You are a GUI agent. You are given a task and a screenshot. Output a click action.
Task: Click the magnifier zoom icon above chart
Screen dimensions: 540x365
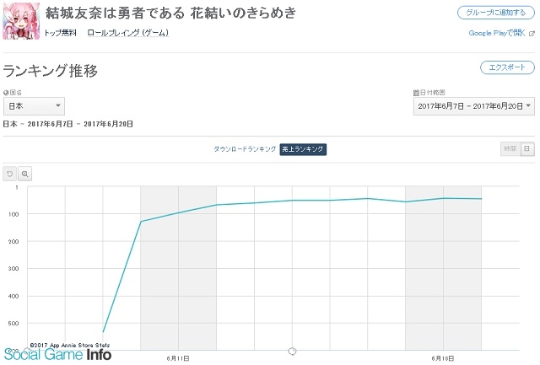[x=25, y=173]
